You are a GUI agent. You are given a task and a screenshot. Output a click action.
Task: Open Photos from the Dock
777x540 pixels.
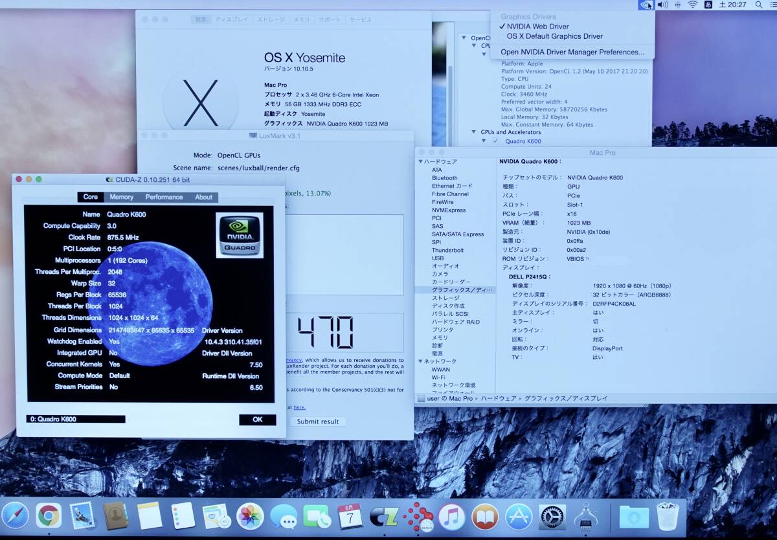click(249, 516)
